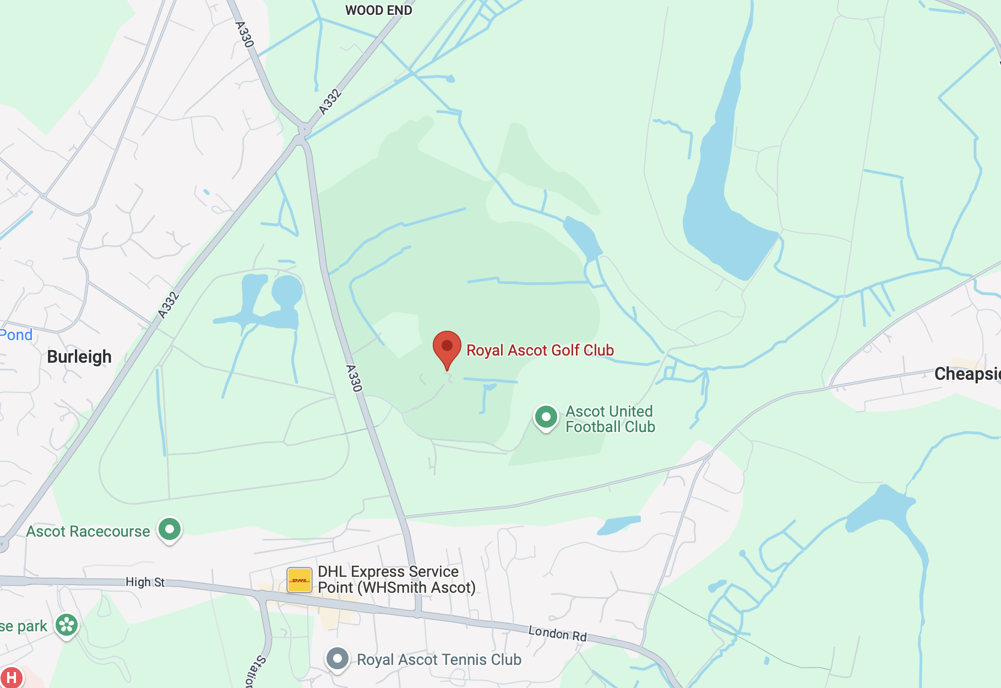Click the A330 label near golf club
The width and height of the screenshot is (1001, 688).
point(354,378)
